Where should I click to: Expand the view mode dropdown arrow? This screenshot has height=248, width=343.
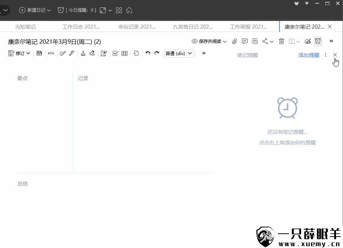click(x=110, y=10)
